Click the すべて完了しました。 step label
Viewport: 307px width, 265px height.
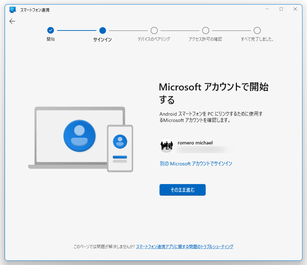257,39
